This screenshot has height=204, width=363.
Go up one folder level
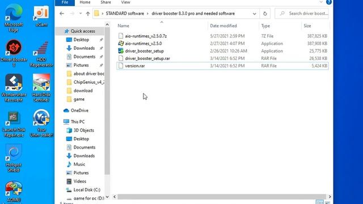88,14
